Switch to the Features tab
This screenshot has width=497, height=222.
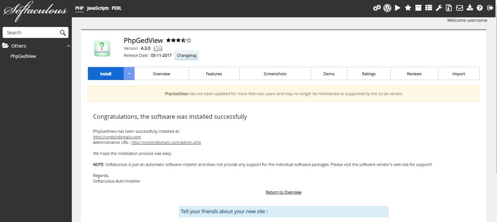point(214,74)
